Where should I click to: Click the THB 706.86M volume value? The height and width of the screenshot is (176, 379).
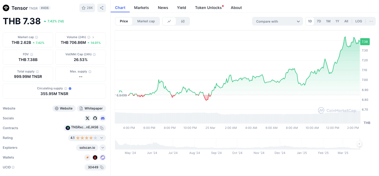73,43
